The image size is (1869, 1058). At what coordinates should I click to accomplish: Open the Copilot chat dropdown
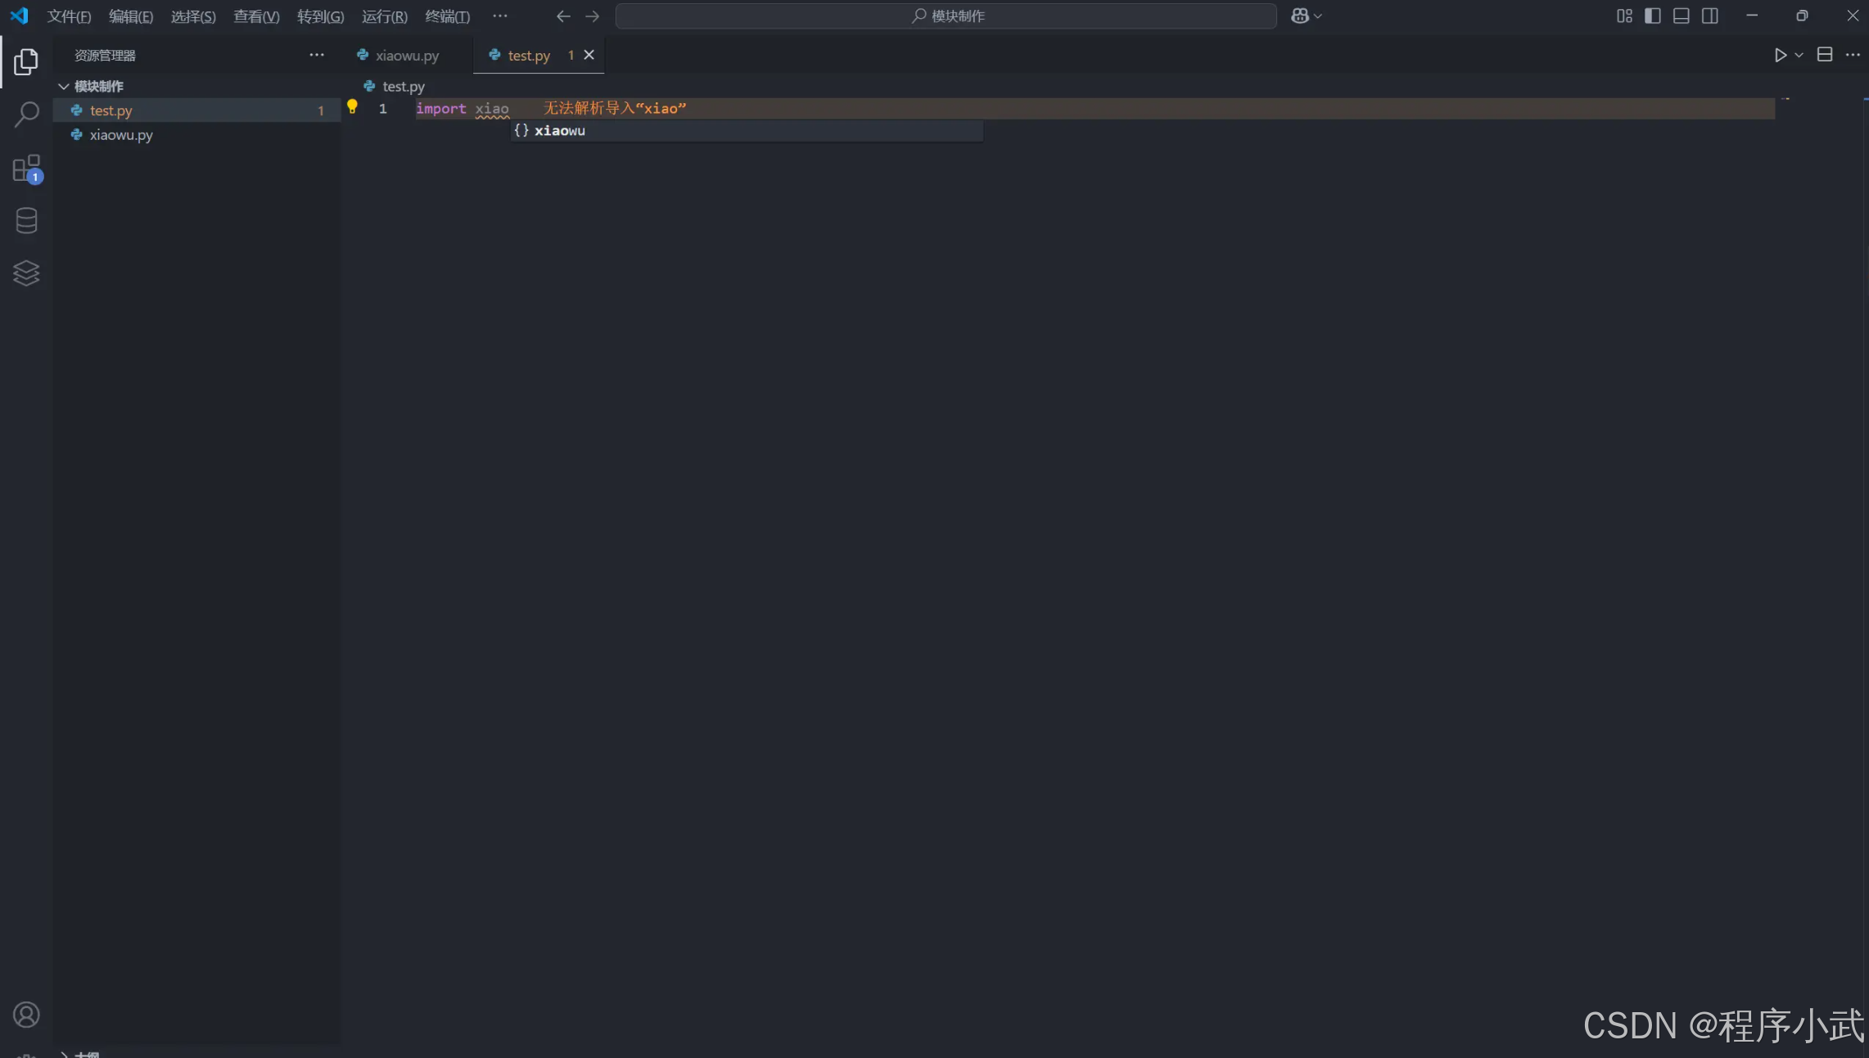point(1317,16)
